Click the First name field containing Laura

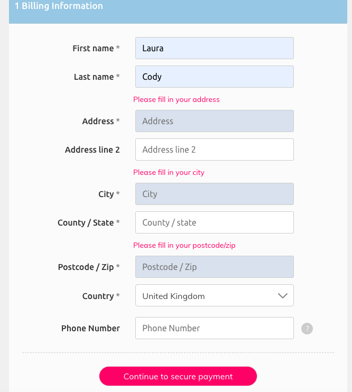click(214, 48)
